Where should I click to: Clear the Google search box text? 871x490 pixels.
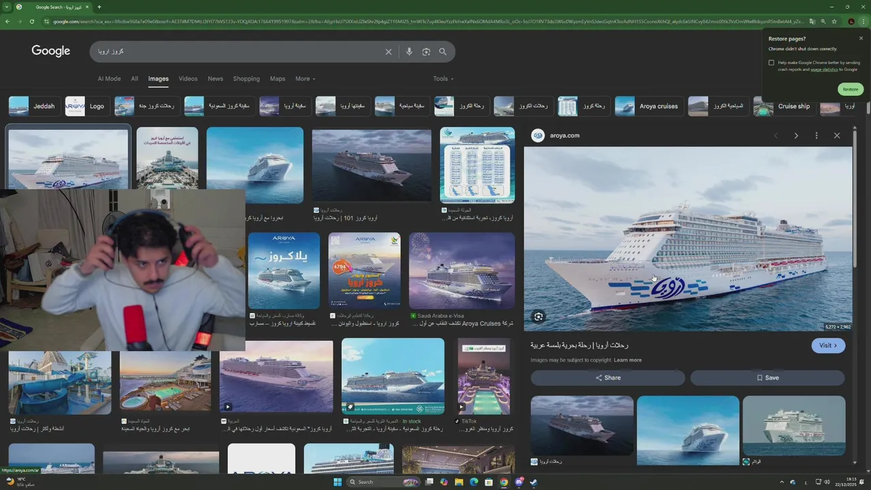click(x=389, y=52)
